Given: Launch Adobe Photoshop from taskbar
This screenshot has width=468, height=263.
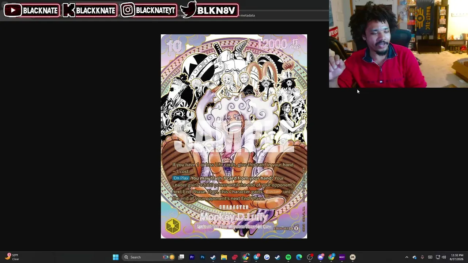Looking at the screenshot, I should (x=203, y=257).
